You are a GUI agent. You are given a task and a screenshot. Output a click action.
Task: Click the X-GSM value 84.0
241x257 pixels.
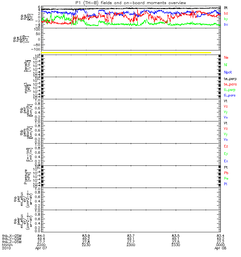point(41,236)
